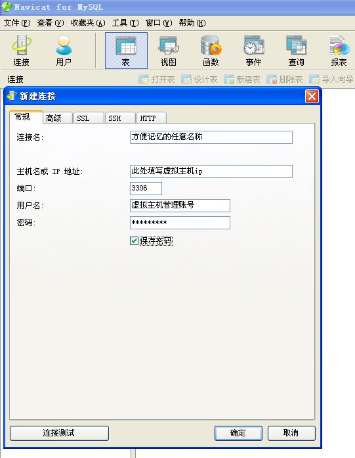355x458 pixels.
Task: Switch to the HTTP tab
Action: [151, 118]
